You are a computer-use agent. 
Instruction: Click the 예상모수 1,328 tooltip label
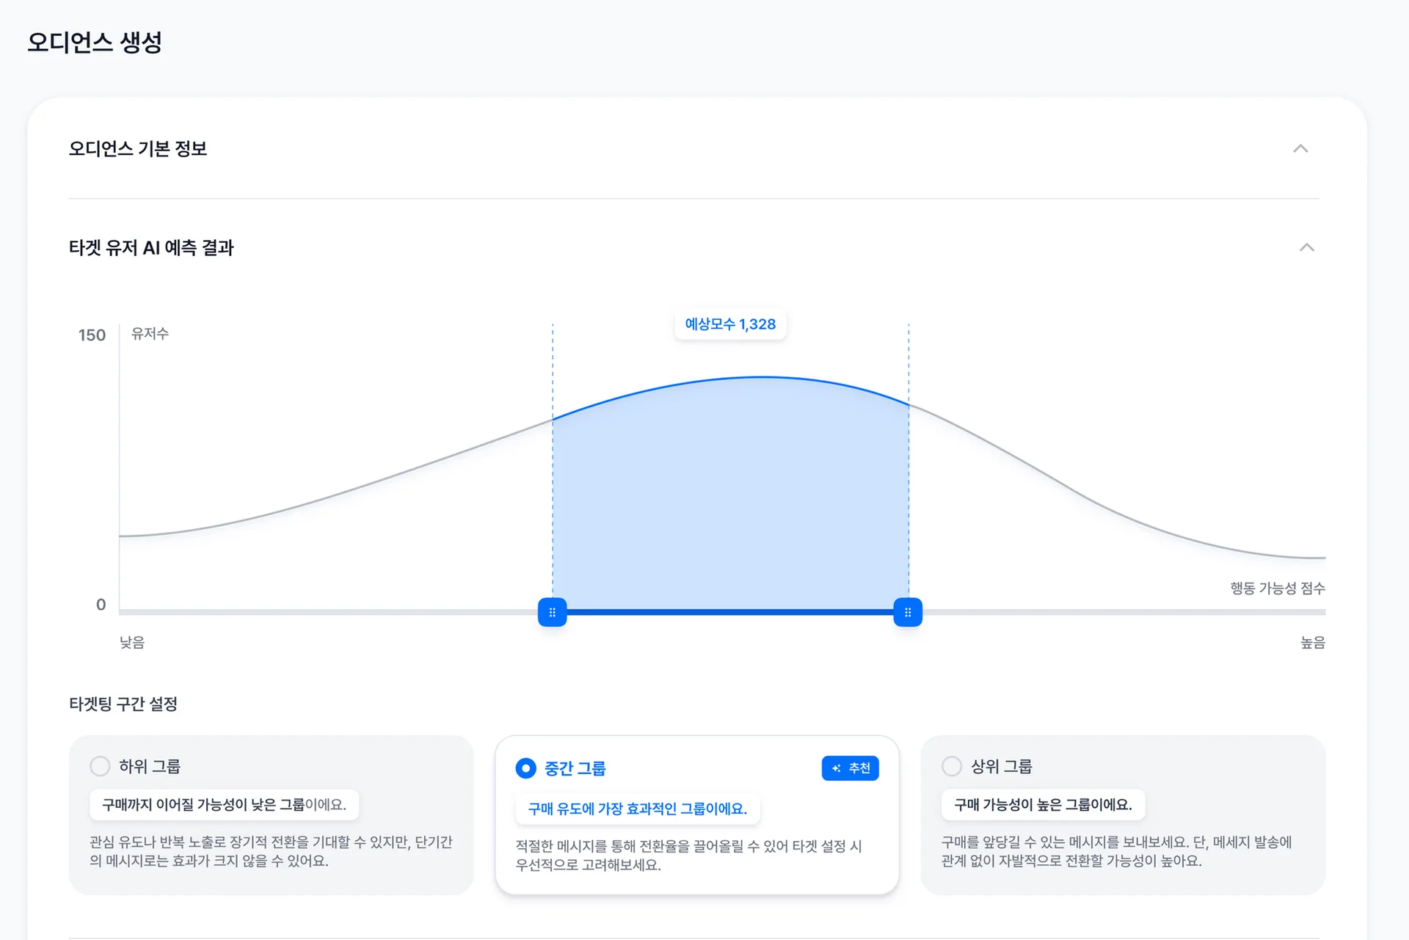coord(730,324)
